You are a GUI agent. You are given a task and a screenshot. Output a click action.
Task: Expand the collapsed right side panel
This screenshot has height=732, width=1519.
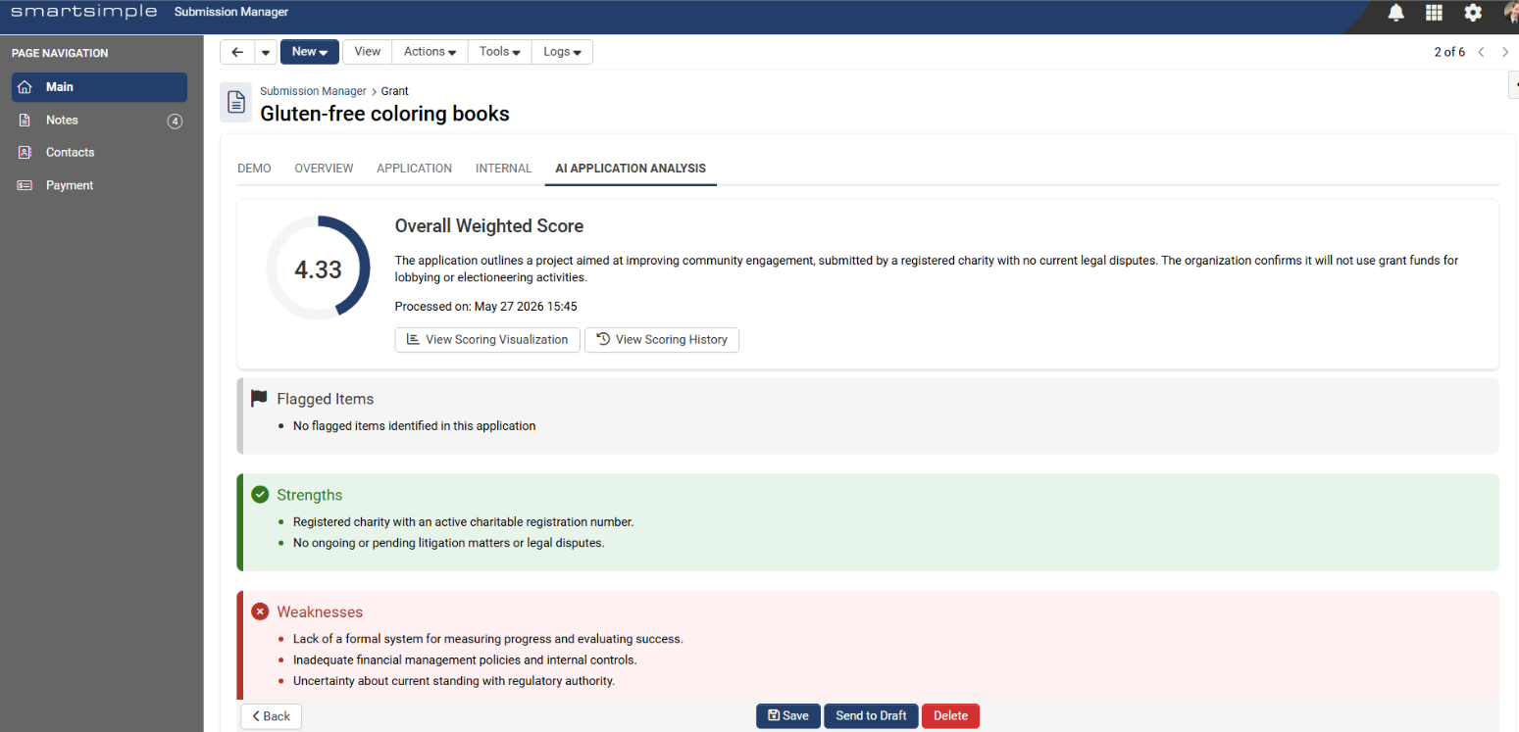click(1513, 86)
